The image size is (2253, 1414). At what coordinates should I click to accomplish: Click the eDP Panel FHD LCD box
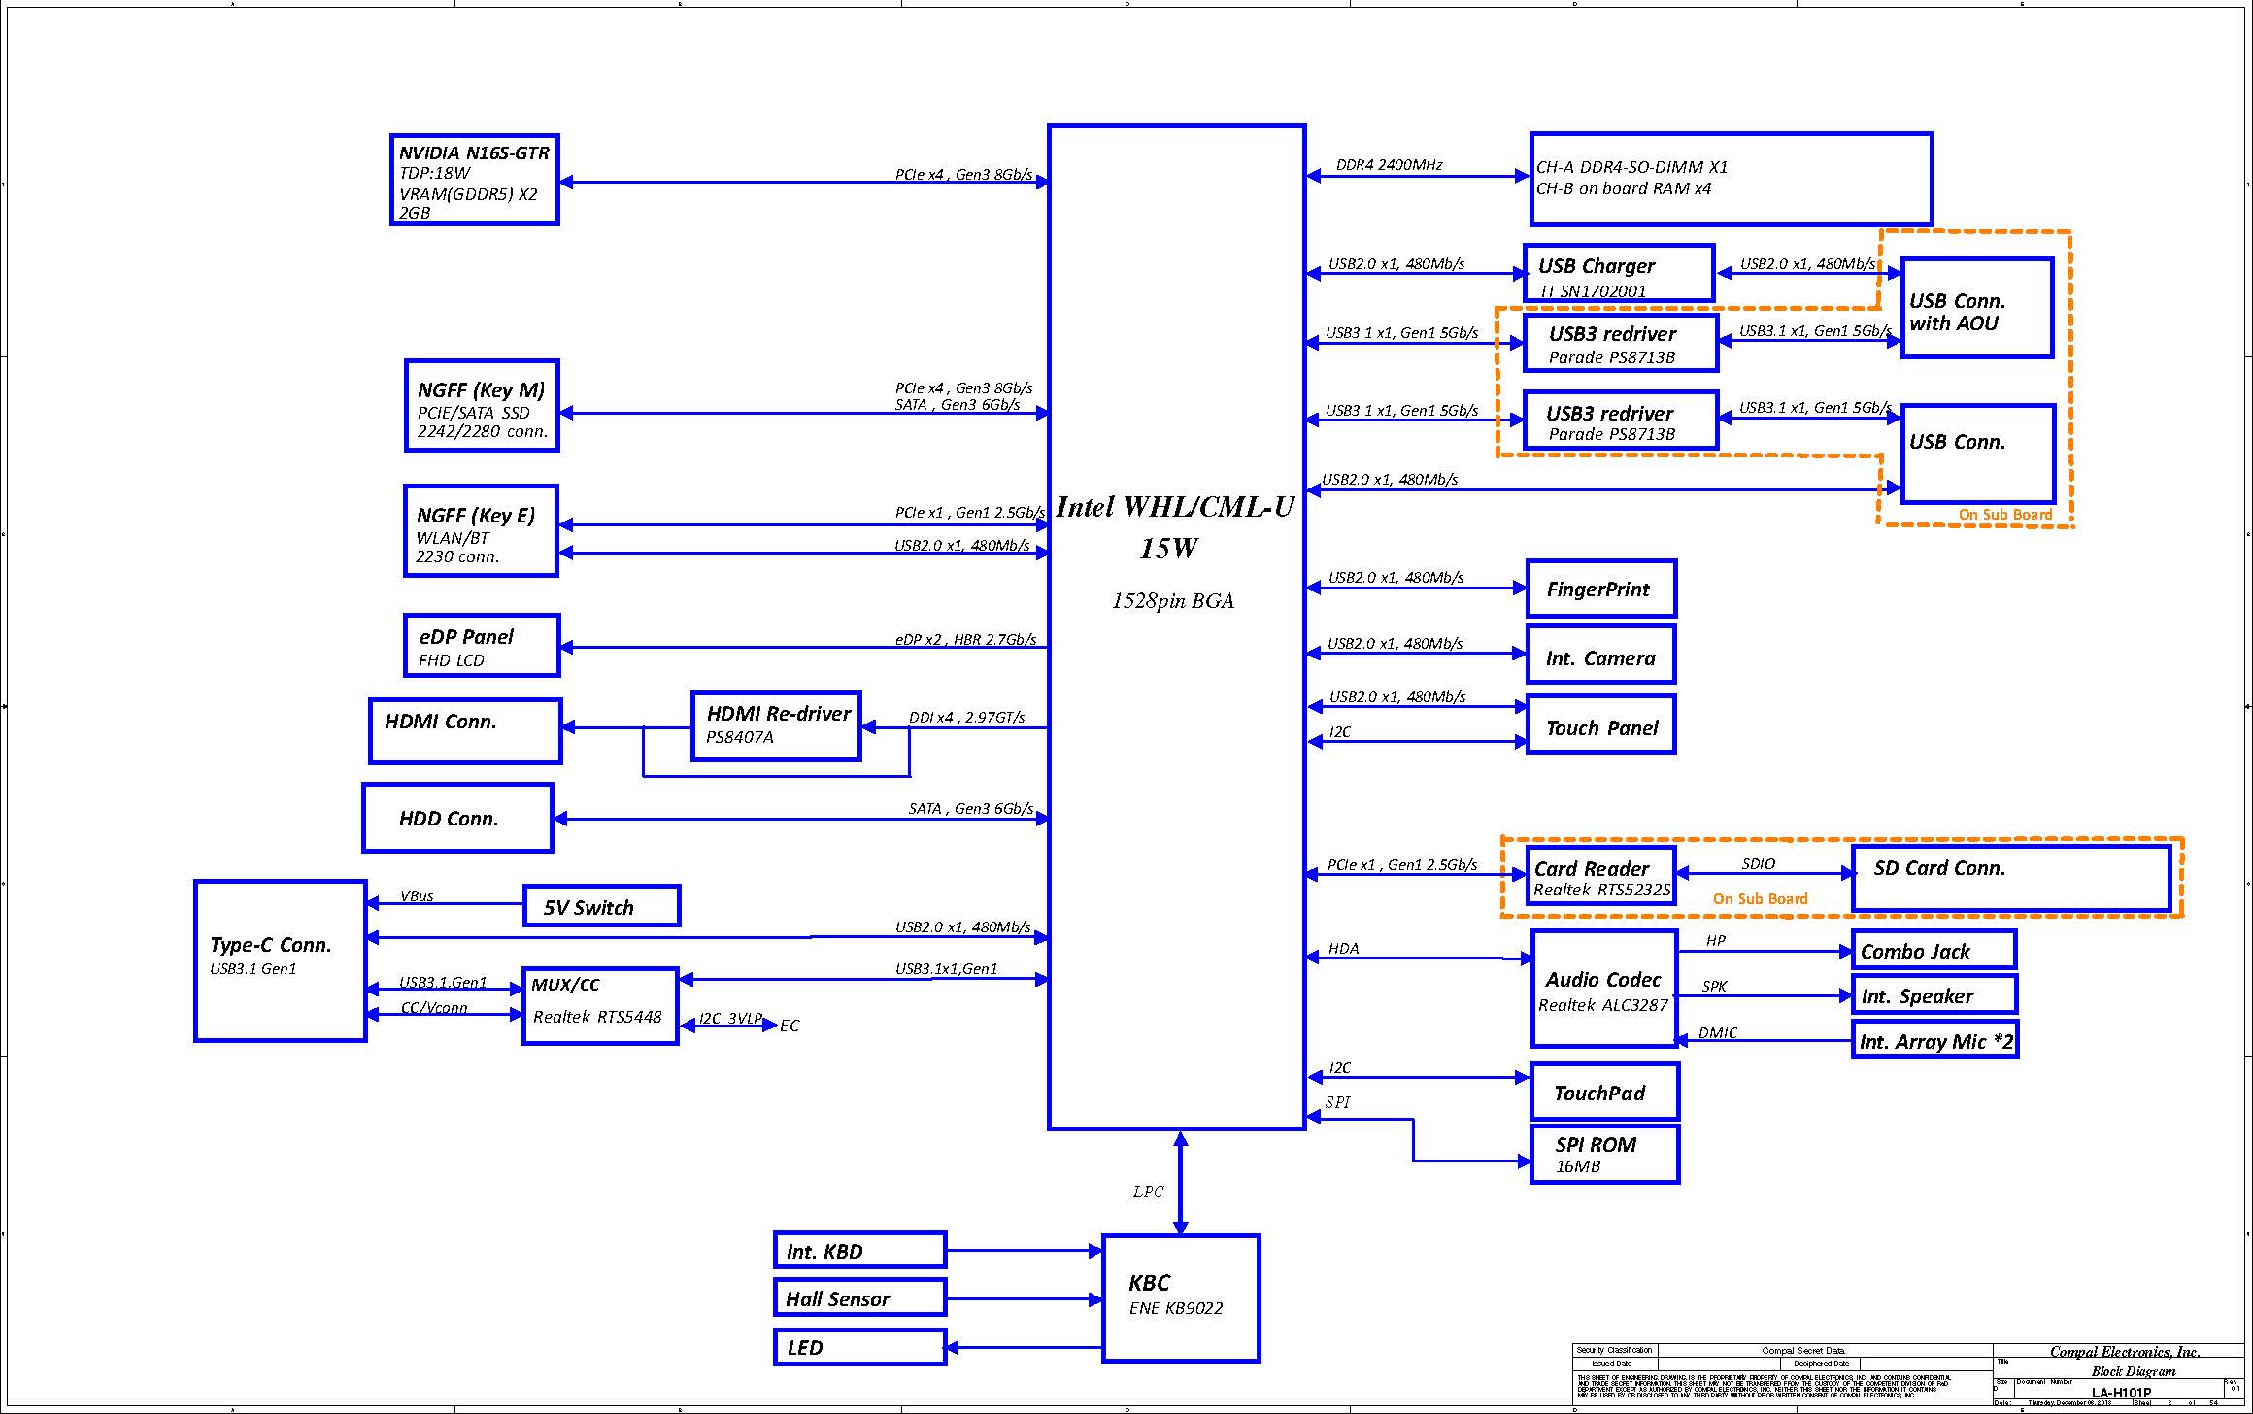pyautogui.click(x=482, y=646)
